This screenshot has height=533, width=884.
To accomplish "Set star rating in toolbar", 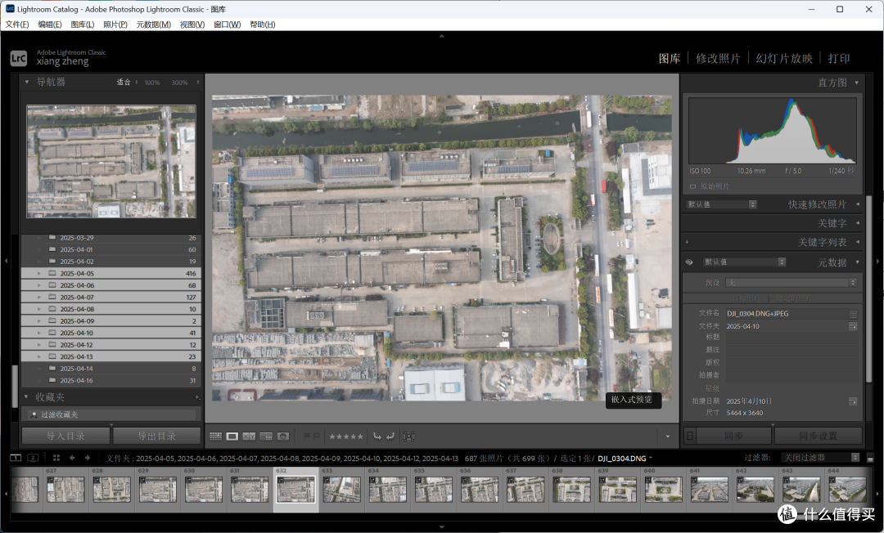I will click(x=346, y=437).
